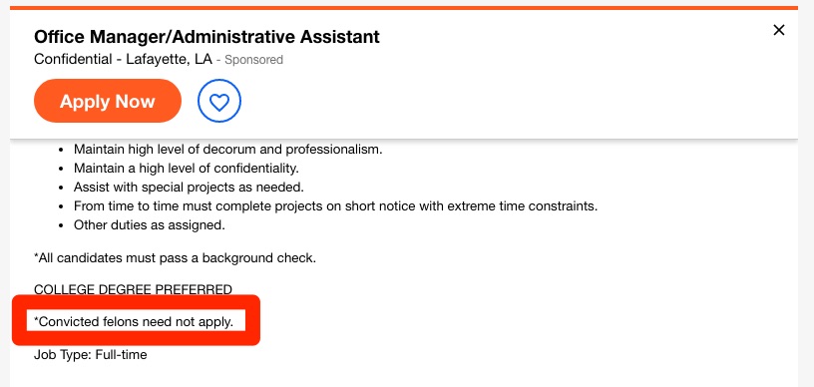Select the Full-time value text
This screenshot has width=814, height=387.
pyautogui.click(x=121, y=355)
